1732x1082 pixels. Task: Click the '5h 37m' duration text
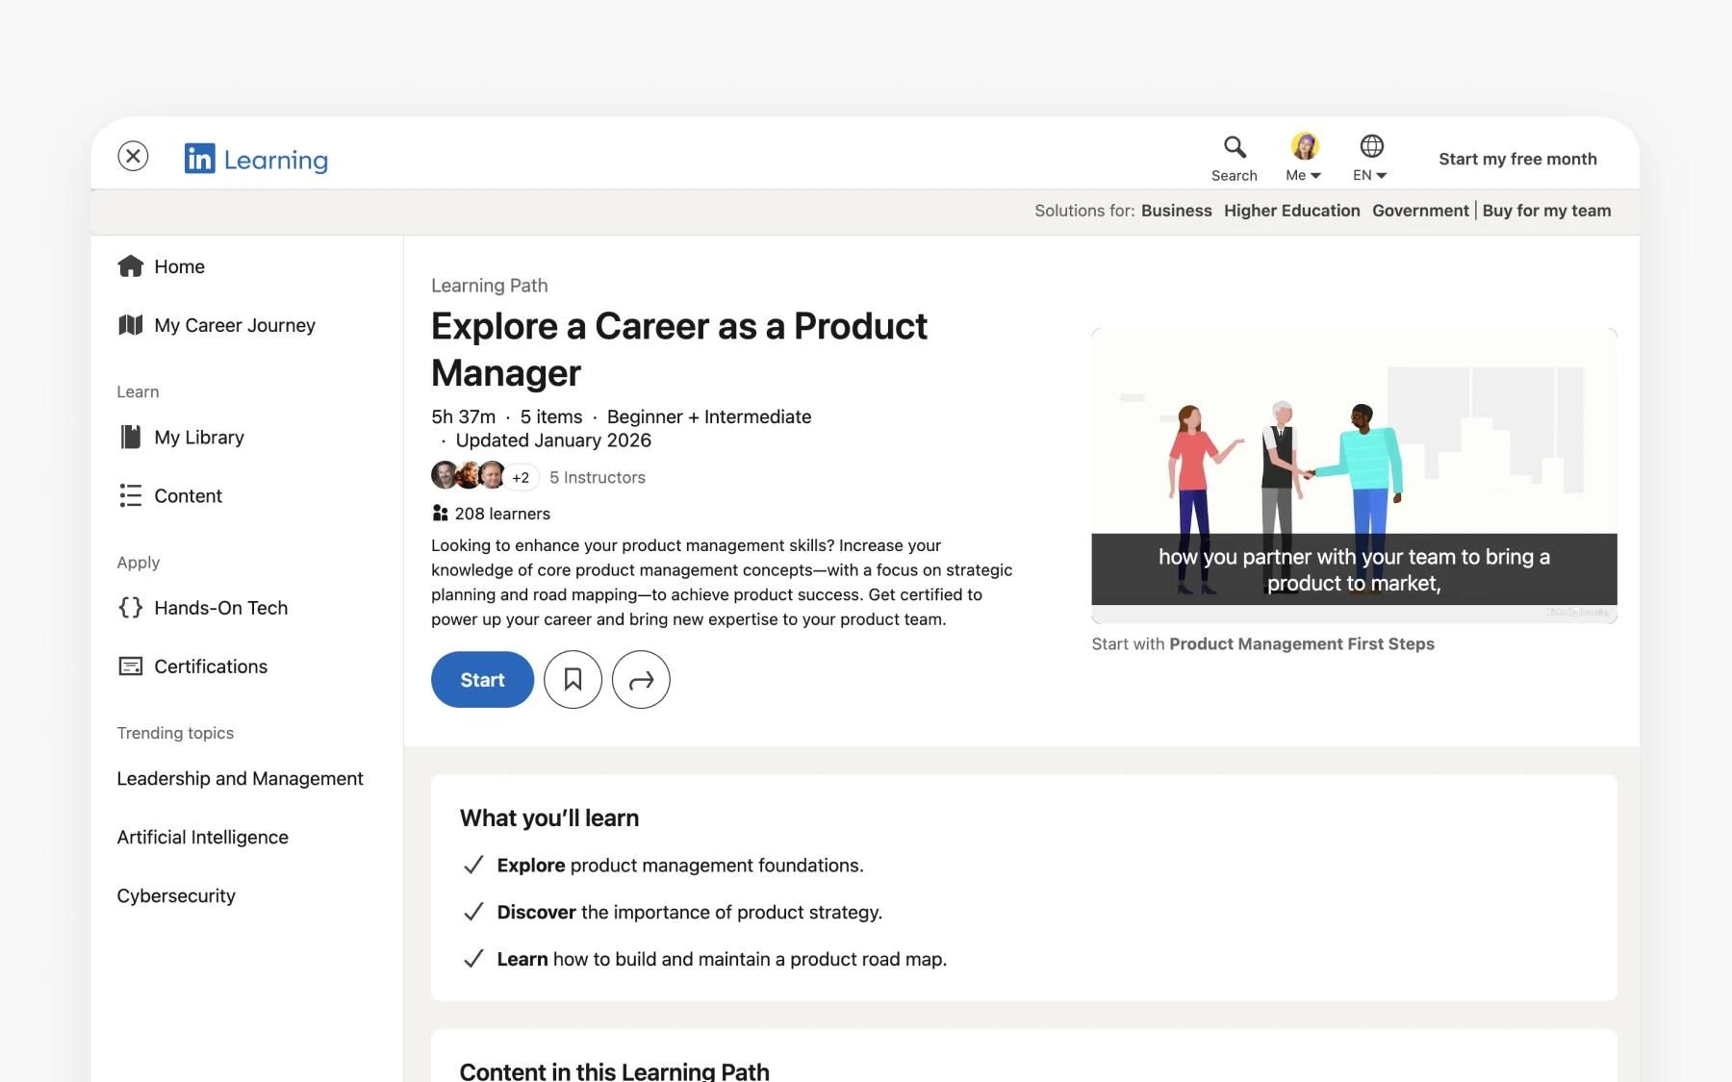click(x=463, y=416)
